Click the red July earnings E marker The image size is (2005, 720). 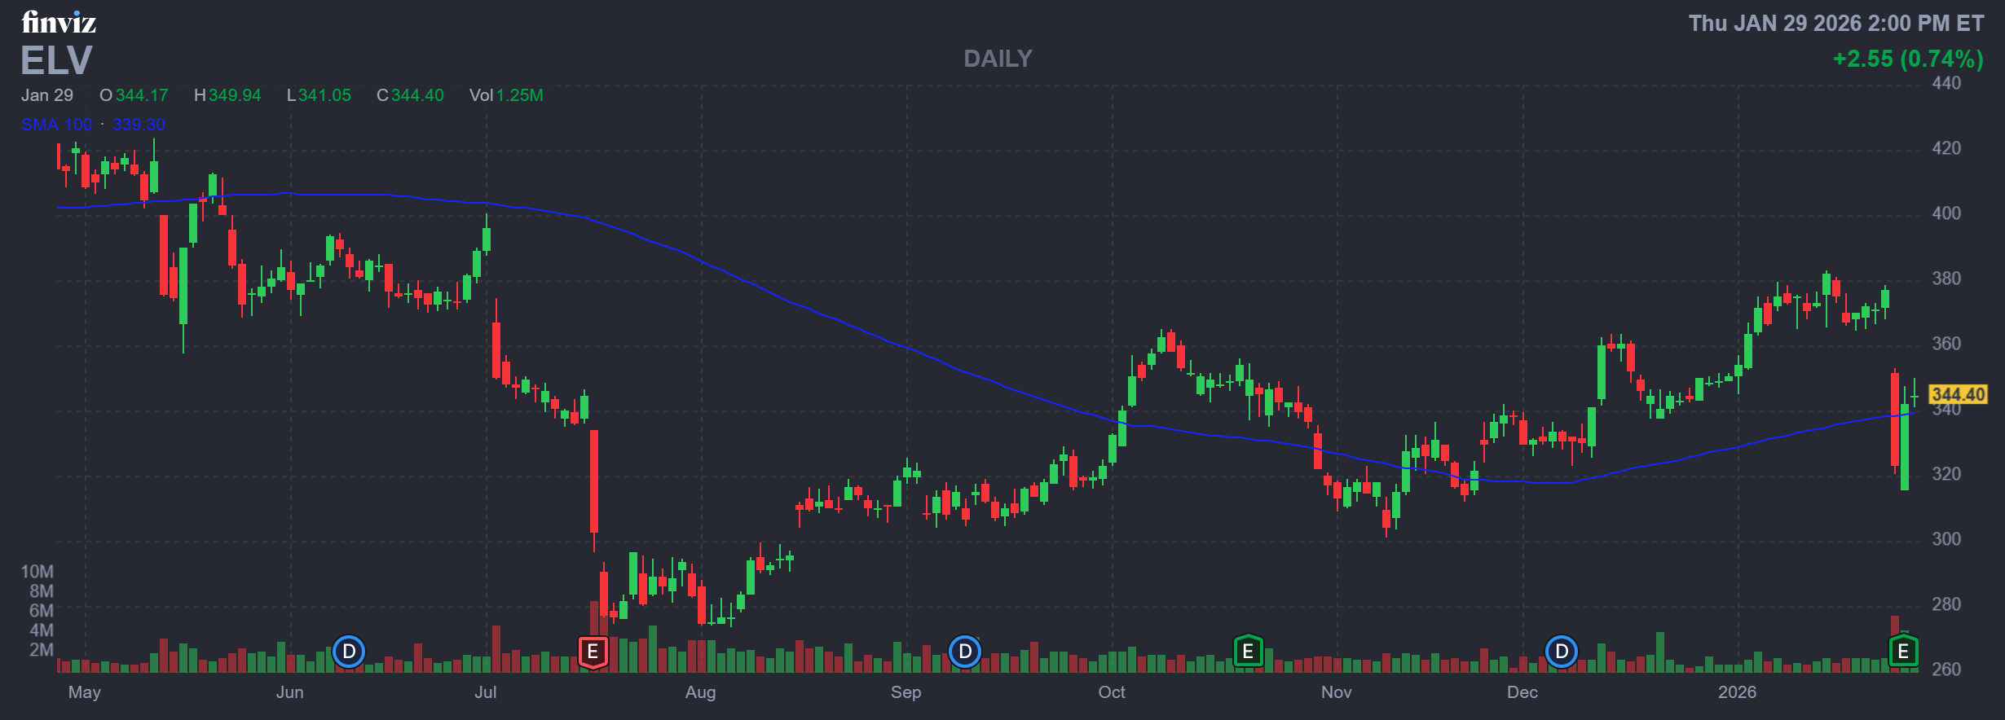tap(593, 652)
